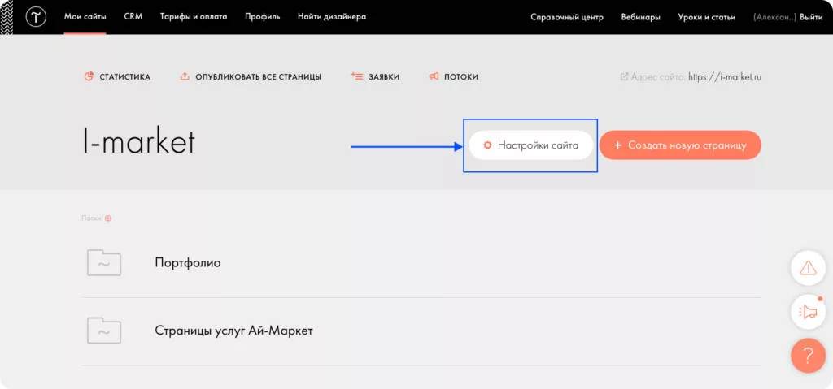This screenshot has width=833, height=389.
Task: Click the Потоки megaphone icon
Action: pos(434,76)
